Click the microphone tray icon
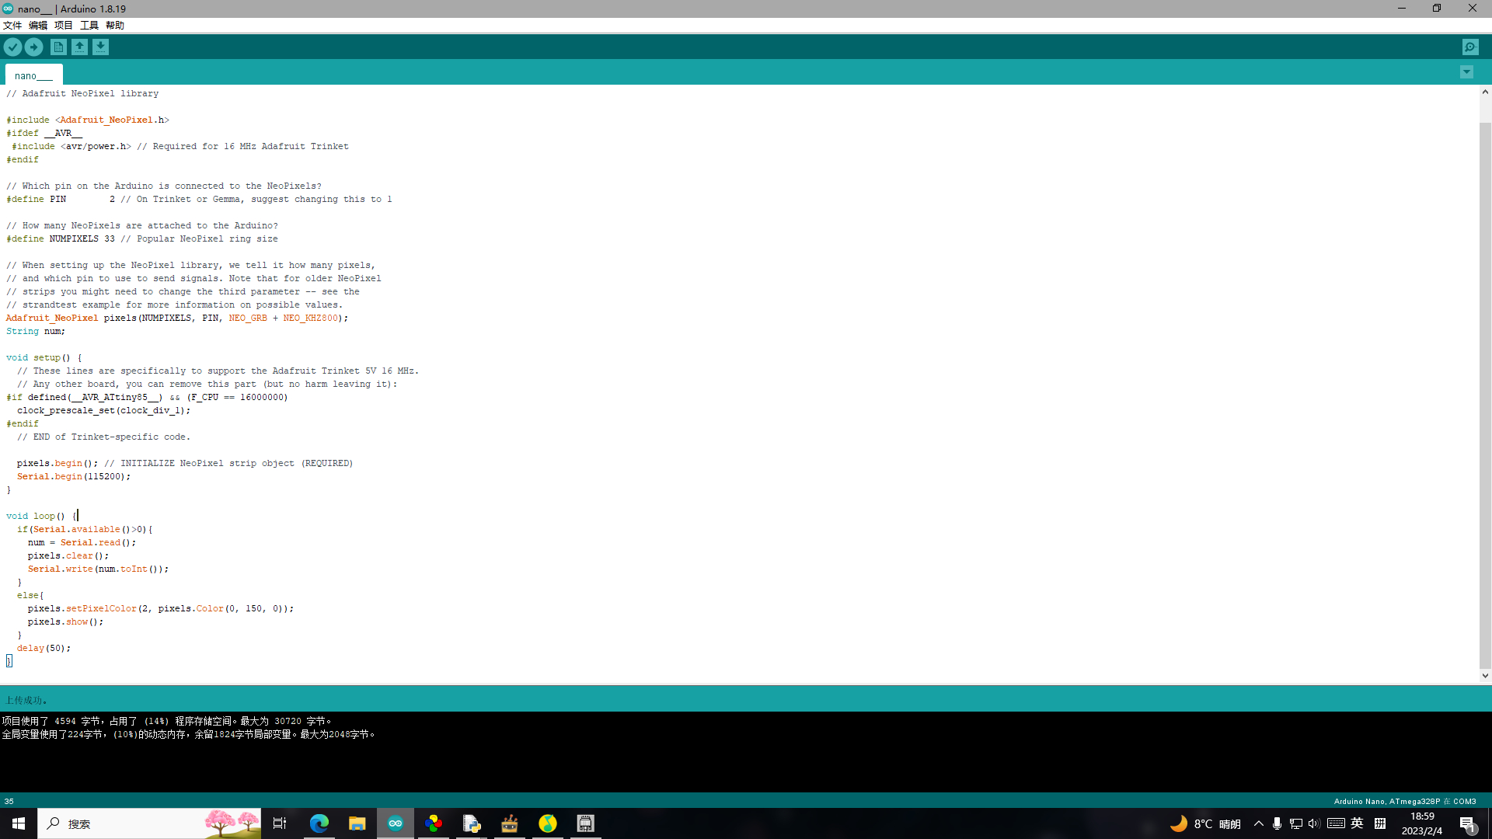This screenshot has height=839, width=1492. coord(1277,823)
